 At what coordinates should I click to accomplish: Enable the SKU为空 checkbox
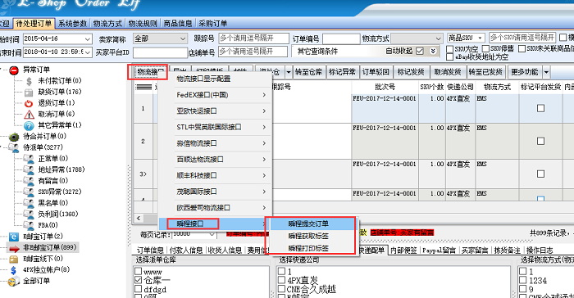450,49
